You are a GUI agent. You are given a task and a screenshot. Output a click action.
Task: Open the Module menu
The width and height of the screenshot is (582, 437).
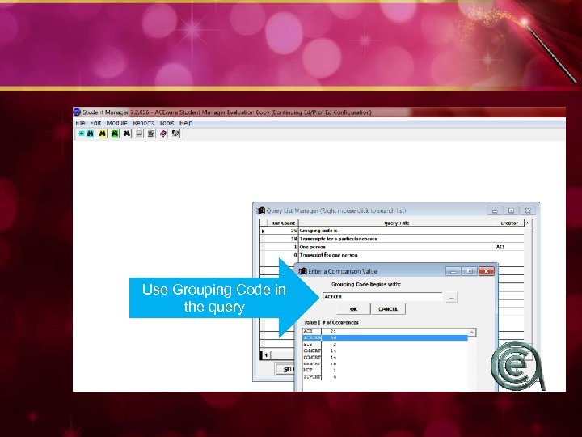click(116, 123)
